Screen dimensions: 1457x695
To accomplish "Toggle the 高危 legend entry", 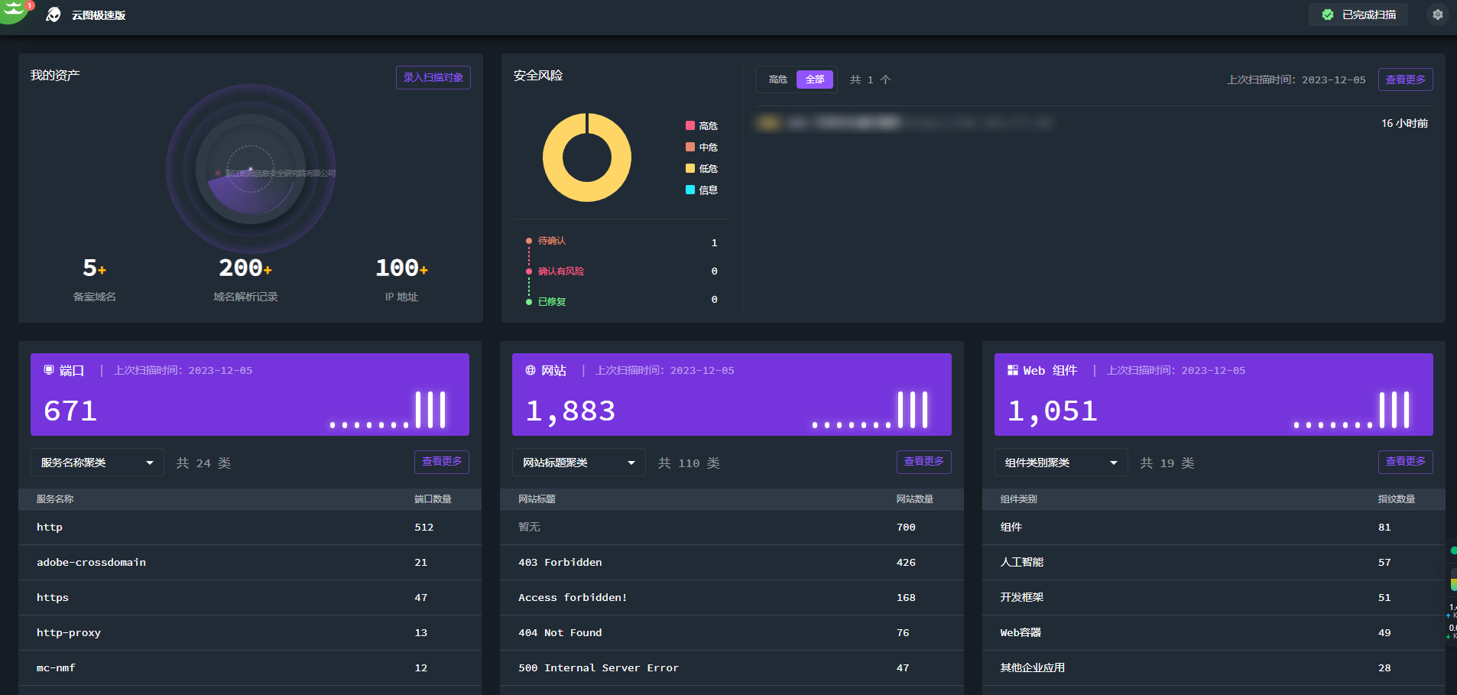I will (702, 125).
